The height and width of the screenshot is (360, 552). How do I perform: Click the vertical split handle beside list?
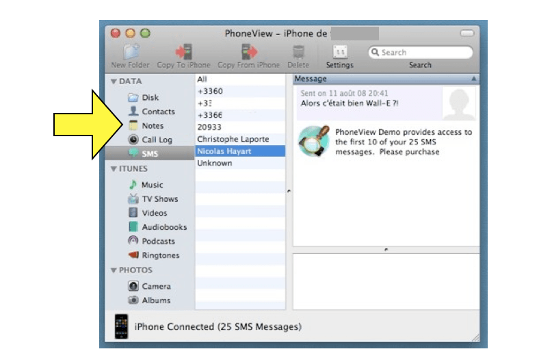pos(289,191)
